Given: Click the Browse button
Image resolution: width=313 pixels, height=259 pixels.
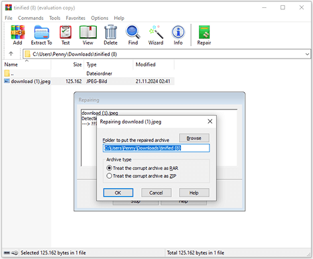Looking at the screenshot, I should (x=194, y=138).
